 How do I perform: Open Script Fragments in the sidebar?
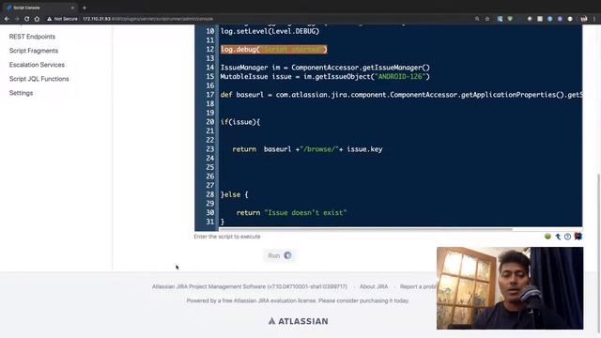(x=34, y=51)
